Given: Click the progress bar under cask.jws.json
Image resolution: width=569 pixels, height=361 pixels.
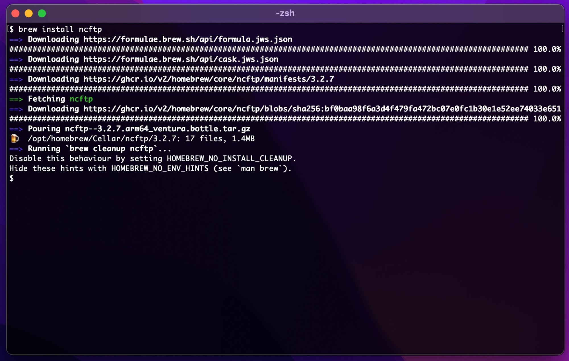Looking at the screenshot, I should point(269,69).
